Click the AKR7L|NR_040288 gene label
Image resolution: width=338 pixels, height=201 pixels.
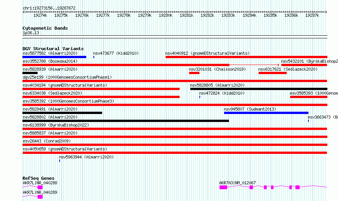pyautogui.click(x=40, y=183)
